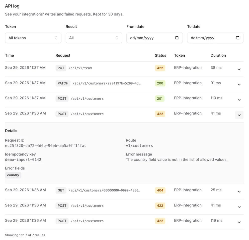The image size is (249, 240).
Task: Expand the GET 404 request row
Action: click(239, 191)
